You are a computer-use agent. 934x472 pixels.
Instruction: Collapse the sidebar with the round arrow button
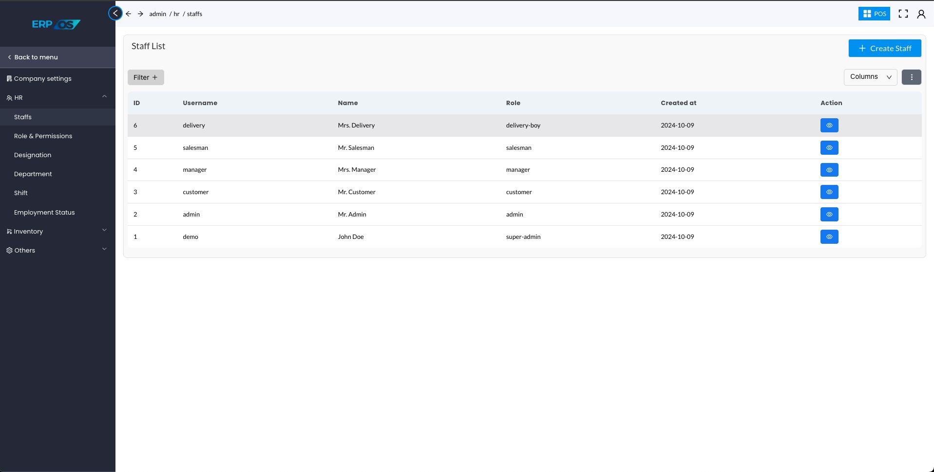(x=115, y=14)
